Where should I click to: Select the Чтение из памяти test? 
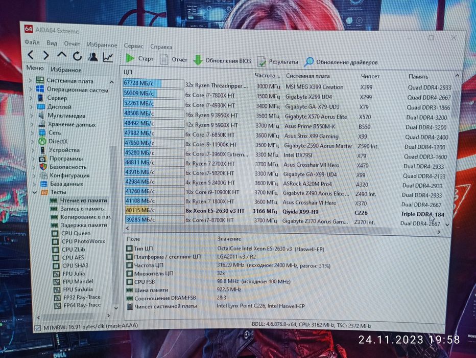(78, 200)
